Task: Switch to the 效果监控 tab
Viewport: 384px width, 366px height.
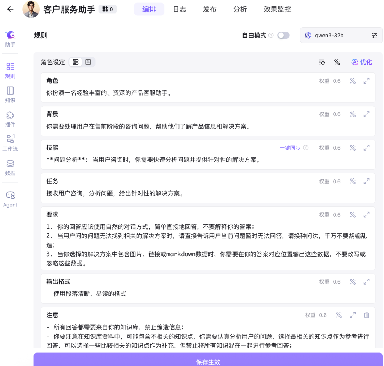Action: coord(277,9)
